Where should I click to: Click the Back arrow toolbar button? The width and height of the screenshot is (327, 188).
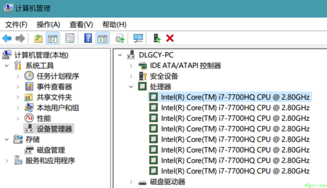pyautogui.click(x=7, y=38)
